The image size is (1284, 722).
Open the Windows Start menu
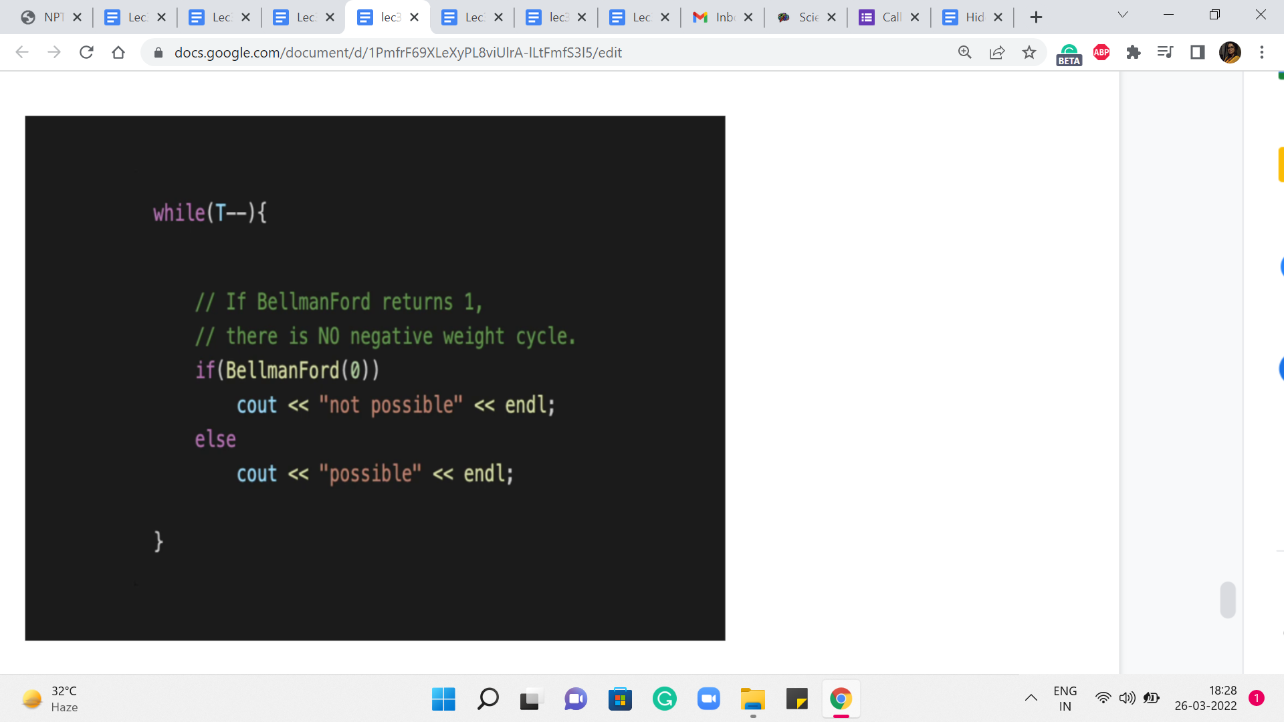click(443, 699)
